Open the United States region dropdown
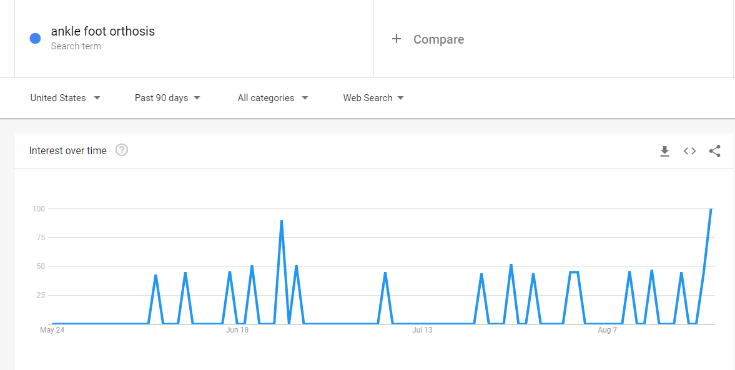This screenshot has width=735, height=370. click(x=65, y=98)
